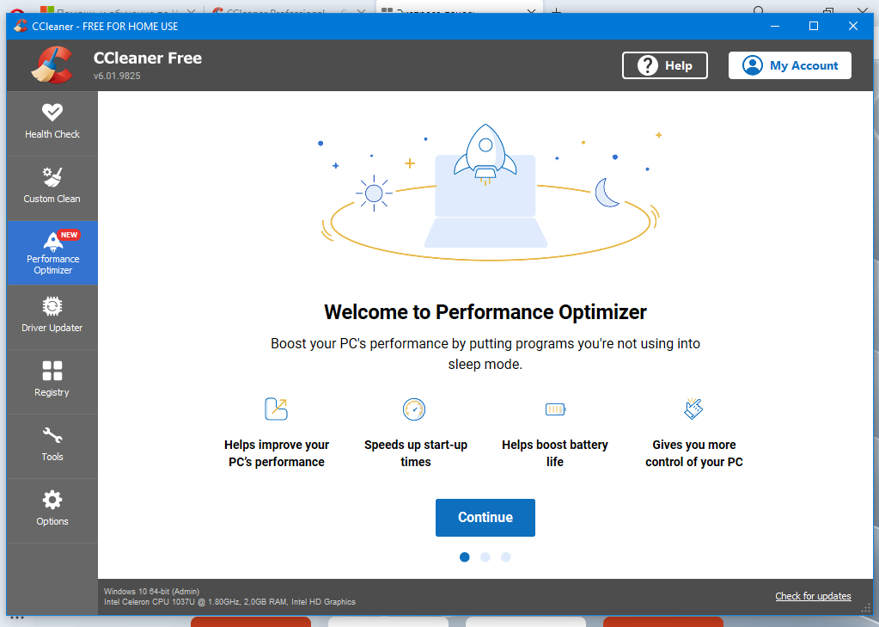Click 'Helps improve your PC's performance' text
The width and height of the screenshot is (879, 627).
coord(277,453)
